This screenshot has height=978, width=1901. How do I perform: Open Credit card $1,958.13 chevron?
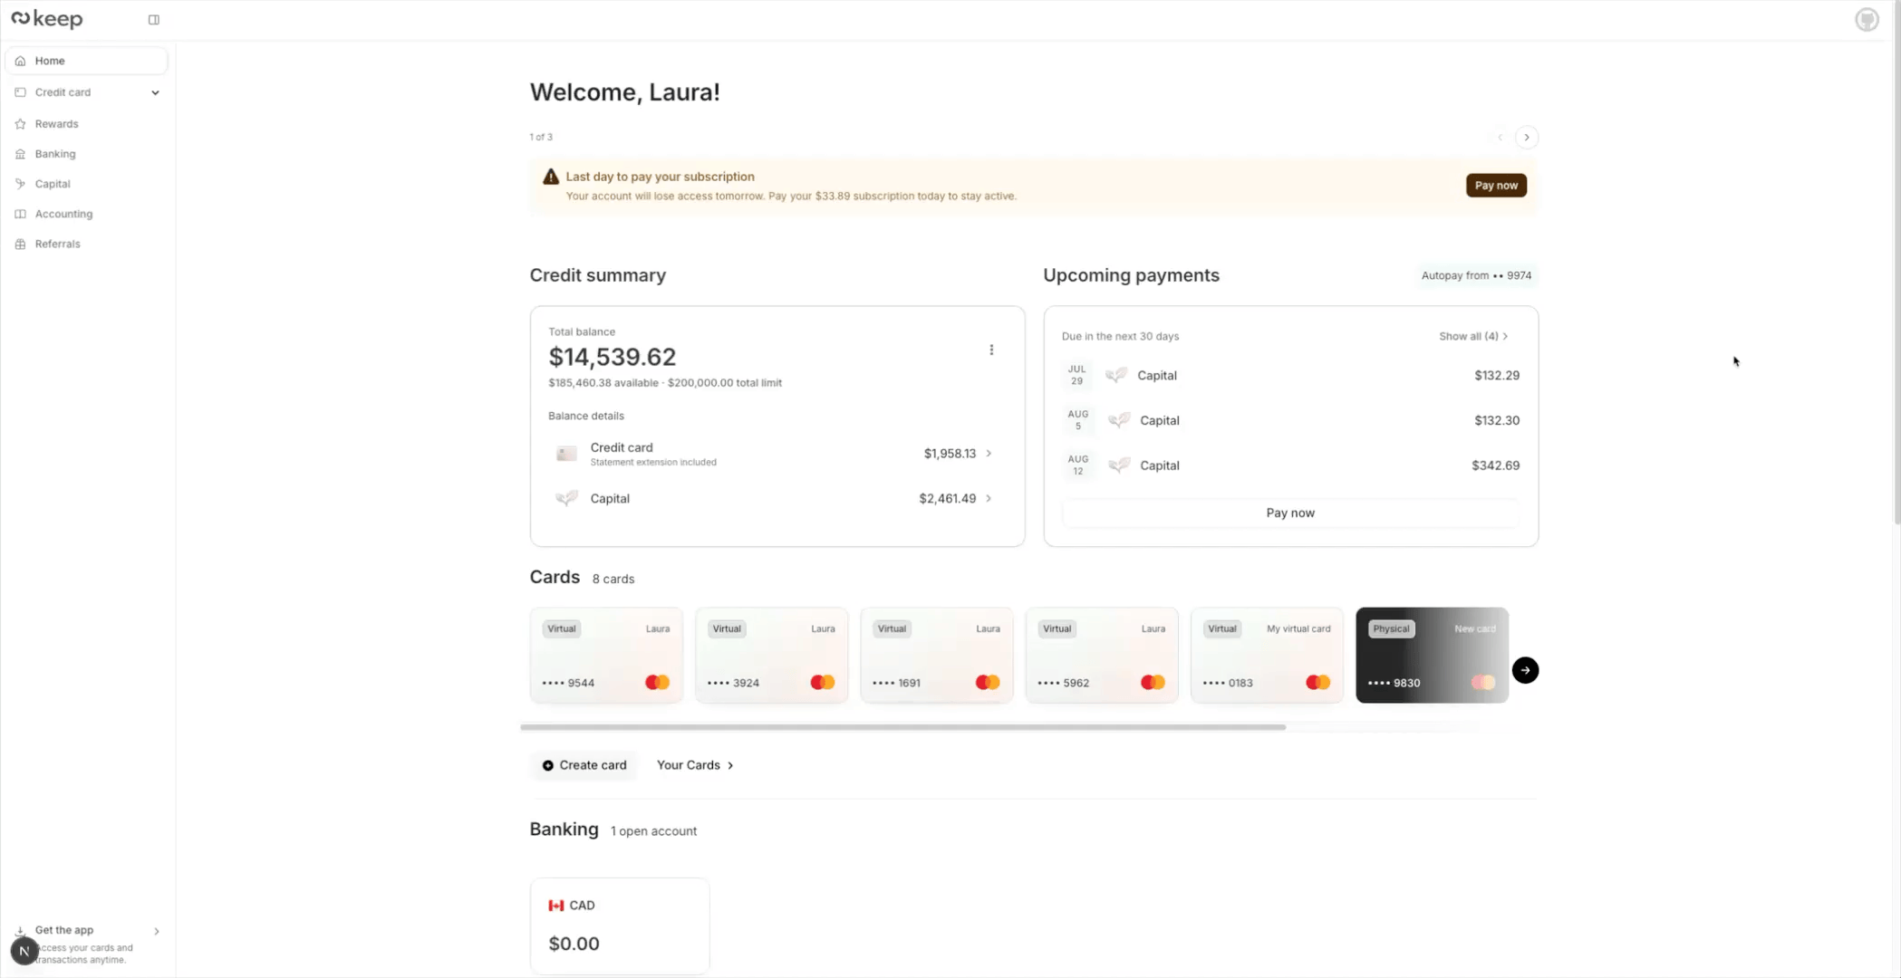pyautogui.click(x=989, y=454)
